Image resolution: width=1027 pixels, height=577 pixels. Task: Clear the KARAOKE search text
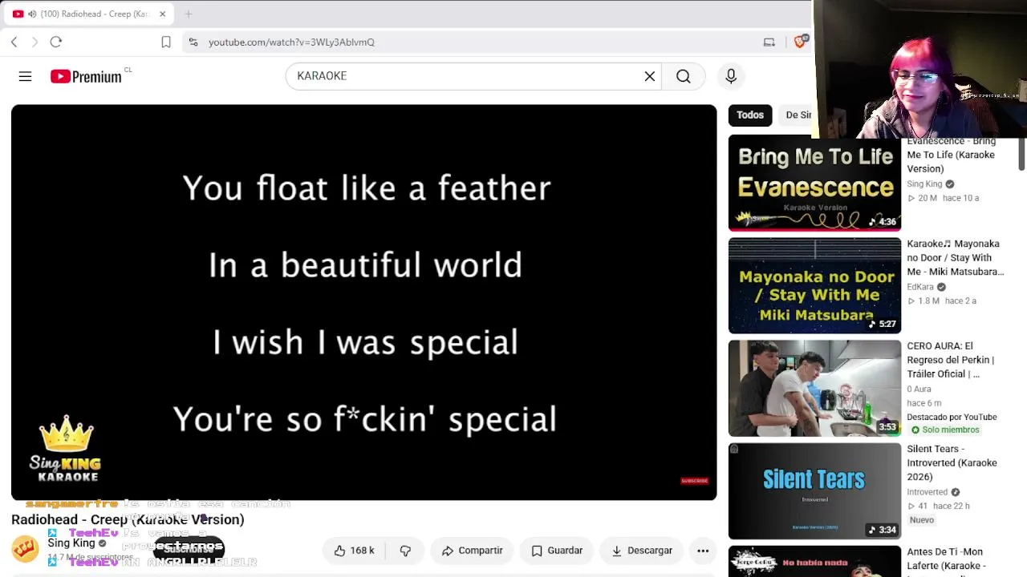[650, 76]
